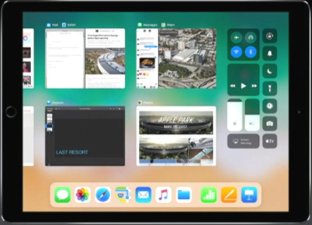Viewport: 312px width, 225px height.
Task: Launch Music app from the dock
Action: 163,195
